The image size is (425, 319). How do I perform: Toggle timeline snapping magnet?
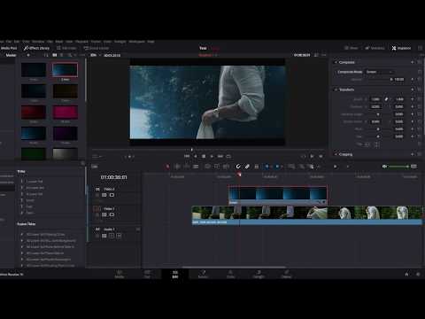238,167
